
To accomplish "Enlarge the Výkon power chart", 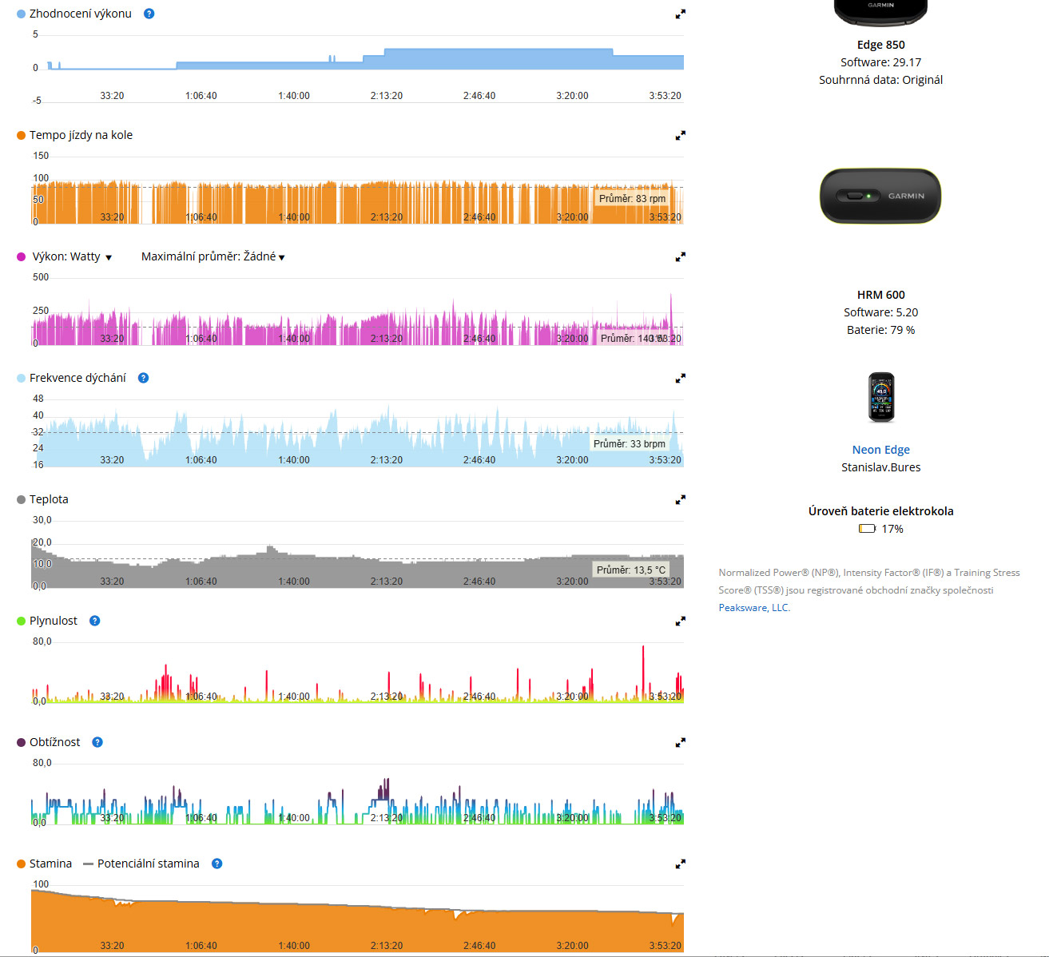I will click(680, 257).
